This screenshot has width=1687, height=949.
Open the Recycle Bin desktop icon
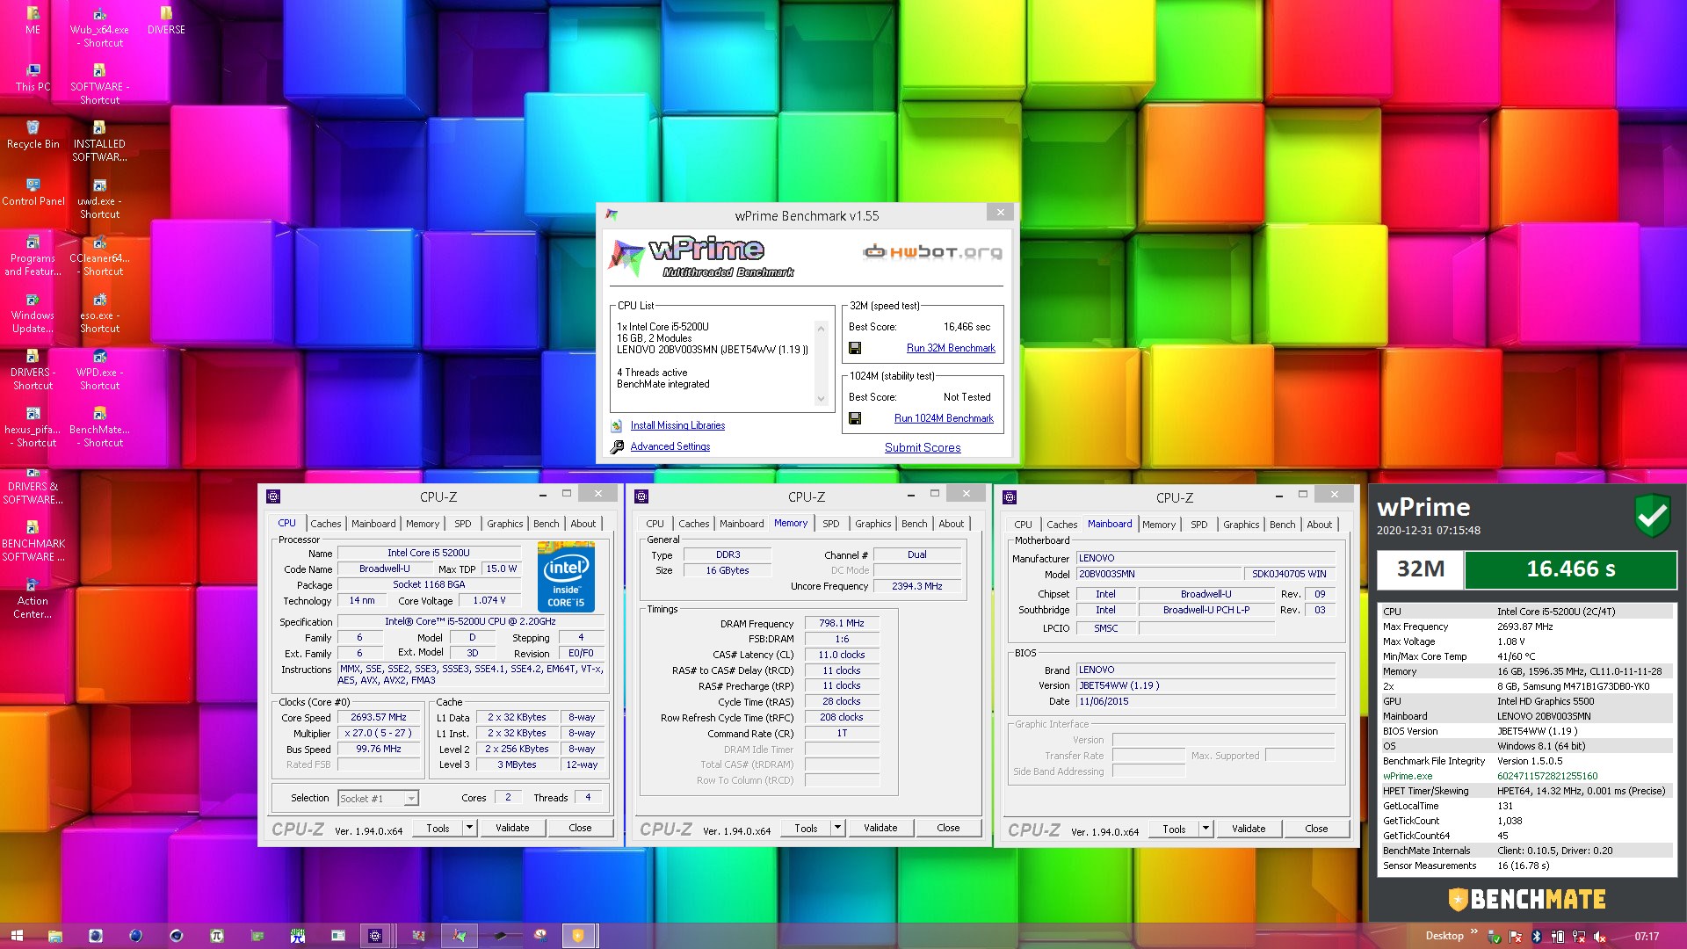click(x=33, y=134)
